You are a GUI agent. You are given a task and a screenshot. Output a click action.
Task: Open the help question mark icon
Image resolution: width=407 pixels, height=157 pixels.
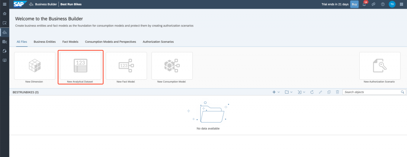(383, 4)
